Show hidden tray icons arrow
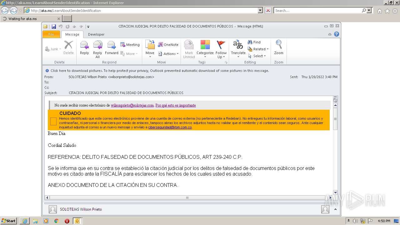Image resolution: width=400 pixels, height=225 pixels. coord(348,221)
